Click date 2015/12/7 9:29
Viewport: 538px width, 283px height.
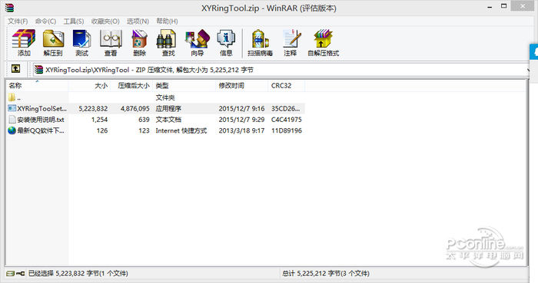coord(241,120)
